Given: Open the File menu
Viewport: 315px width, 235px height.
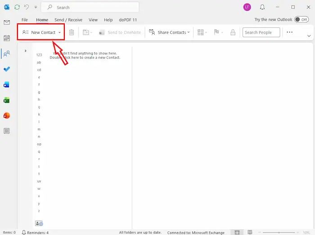Looking at the screenshot, I should pos(25,20).
